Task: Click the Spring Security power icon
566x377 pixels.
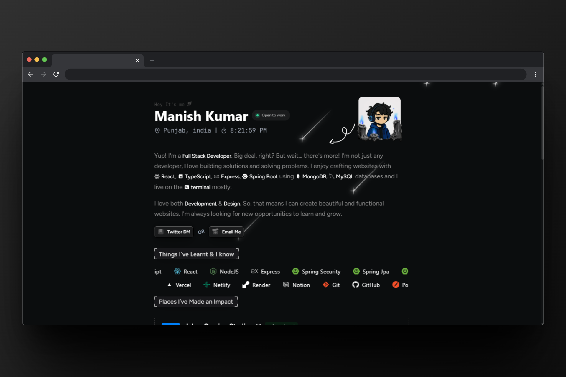Action: (x=295, y=271)
